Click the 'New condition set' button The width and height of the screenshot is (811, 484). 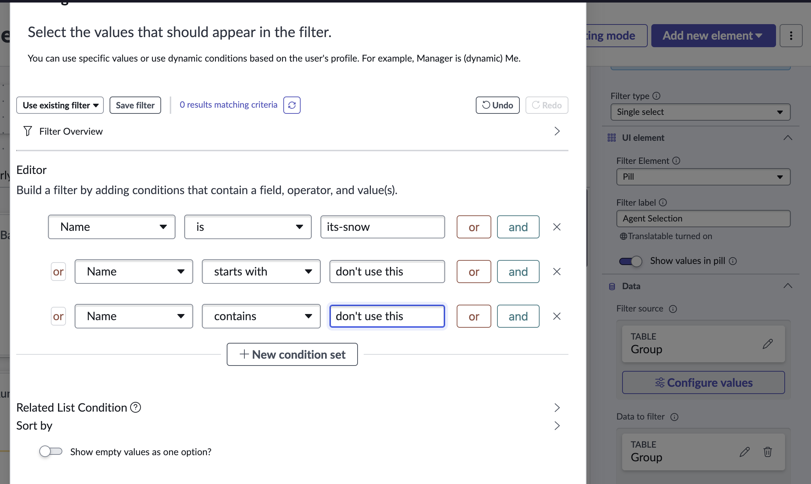292,354
